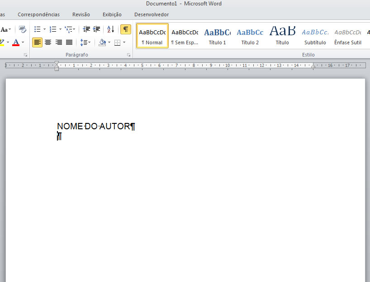Apply the Normal style
The image size is (370, 282).
click(152, 36)
